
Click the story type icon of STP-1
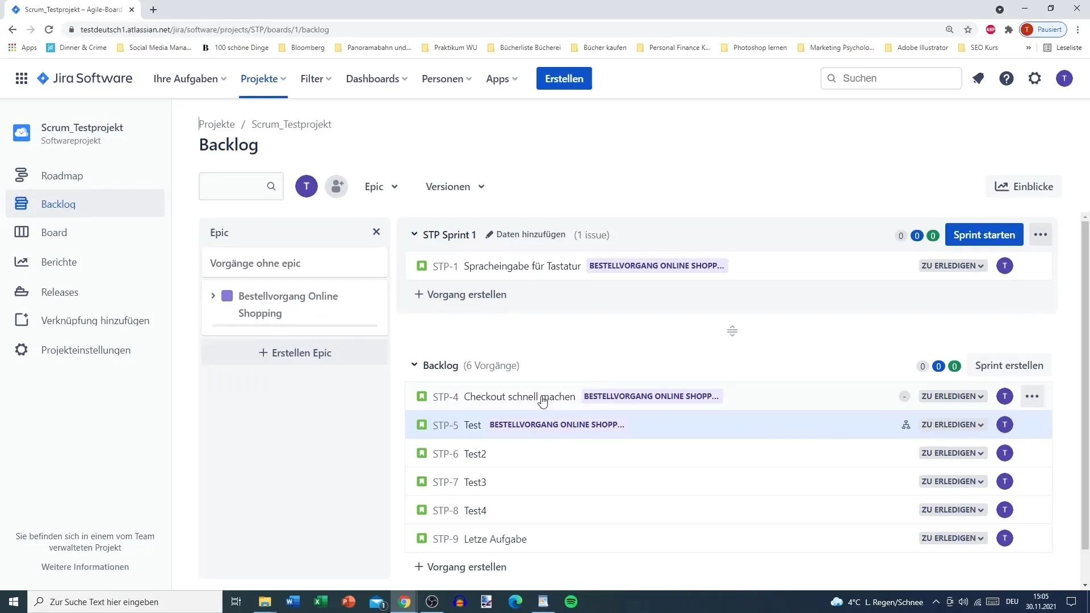[422, 266]
